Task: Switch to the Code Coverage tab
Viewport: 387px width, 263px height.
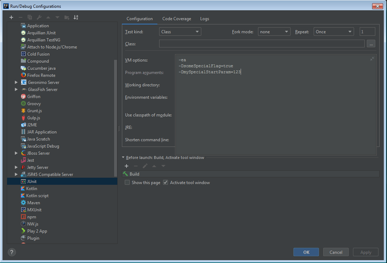Action: point(176,19)
